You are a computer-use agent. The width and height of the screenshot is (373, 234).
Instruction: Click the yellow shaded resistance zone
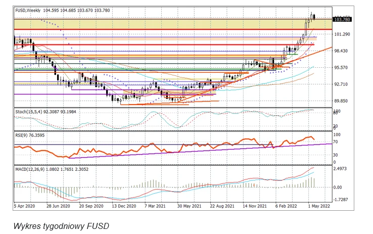[x=152, y=24]
